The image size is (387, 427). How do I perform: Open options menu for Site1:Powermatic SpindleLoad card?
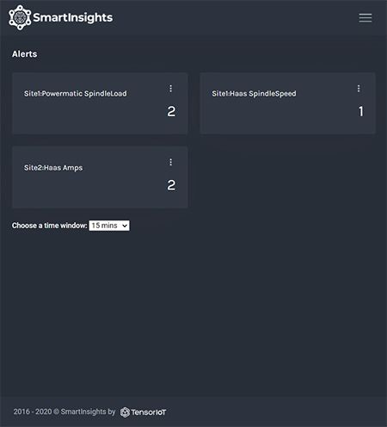tap(171, 89)
